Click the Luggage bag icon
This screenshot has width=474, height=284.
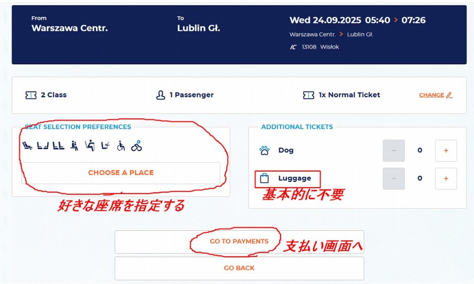pos(264,179)
